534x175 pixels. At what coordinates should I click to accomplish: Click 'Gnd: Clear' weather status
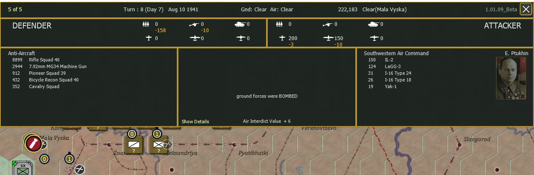[253, 10]
